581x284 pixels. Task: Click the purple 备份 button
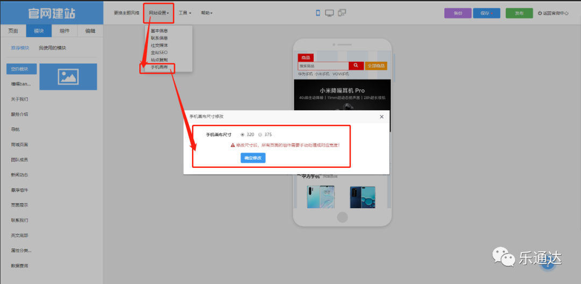(458, 13)
